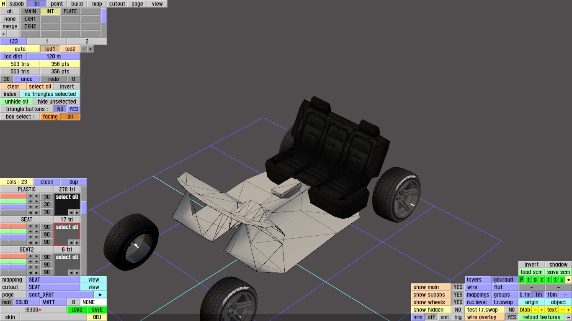Switch to the subob tab

click(x=17, y=4)
